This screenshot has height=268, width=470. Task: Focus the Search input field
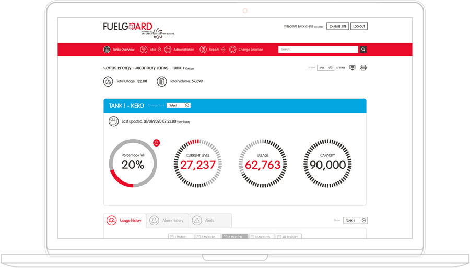(x=318, y=50)
